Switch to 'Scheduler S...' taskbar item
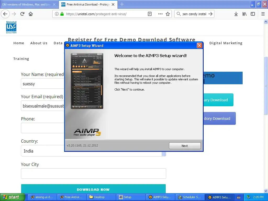This screenshot has height=201, width=268. click(190, 197)
